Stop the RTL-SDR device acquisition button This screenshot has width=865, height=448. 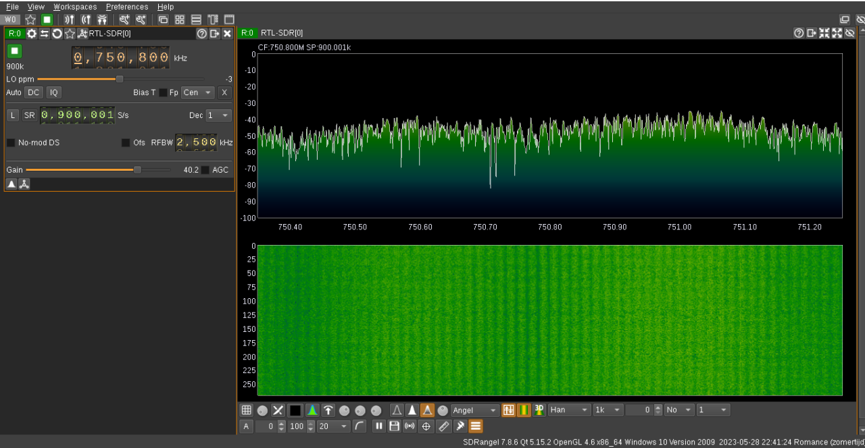[x=15, y=51]
